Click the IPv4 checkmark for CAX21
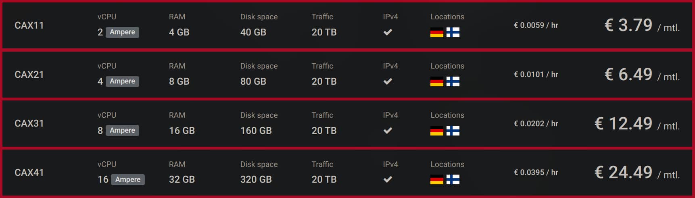This screenshot has height=198, width=695. (388, 81)
